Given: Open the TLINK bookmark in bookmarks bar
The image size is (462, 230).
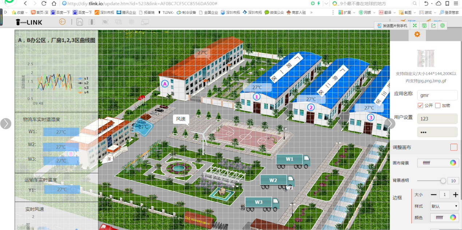Looking at the screenshot, I should (166, 12).
